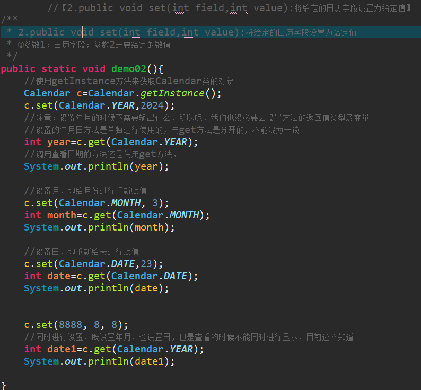
Task: Click the comment starting '//注意：设置年月的时候'
Action: point(197,118)
